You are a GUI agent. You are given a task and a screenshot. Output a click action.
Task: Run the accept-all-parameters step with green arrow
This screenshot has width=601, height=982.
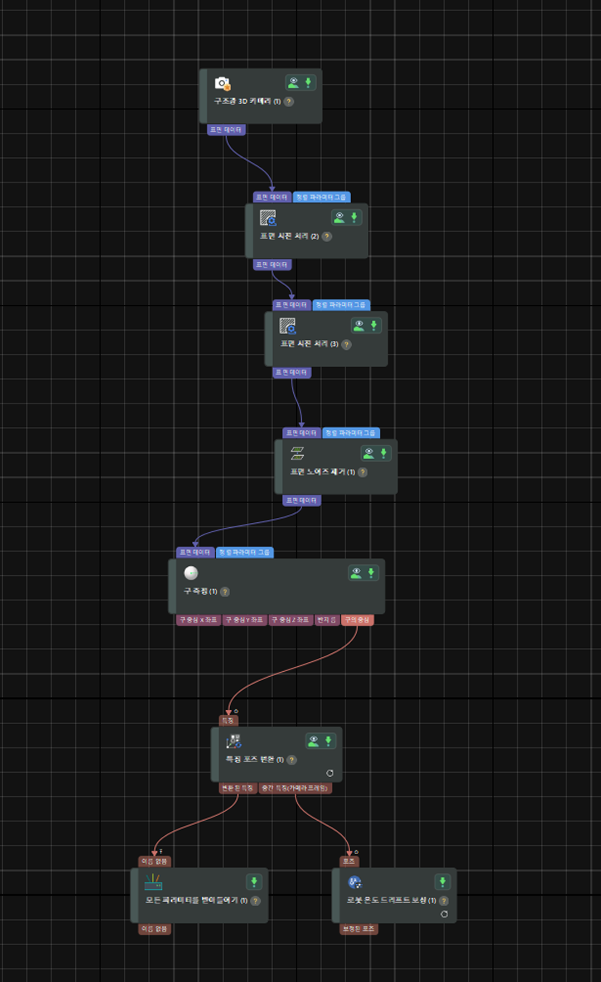click(x=254, y=882)
